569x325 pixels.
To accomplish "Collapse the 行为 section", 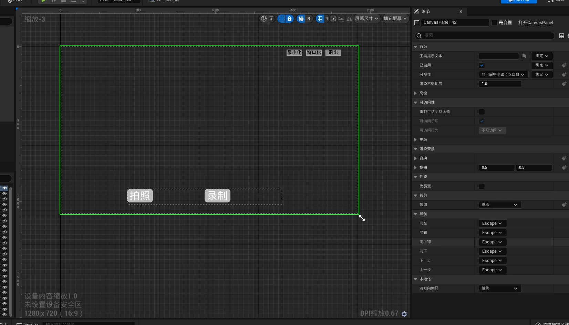I will point(415,47).
